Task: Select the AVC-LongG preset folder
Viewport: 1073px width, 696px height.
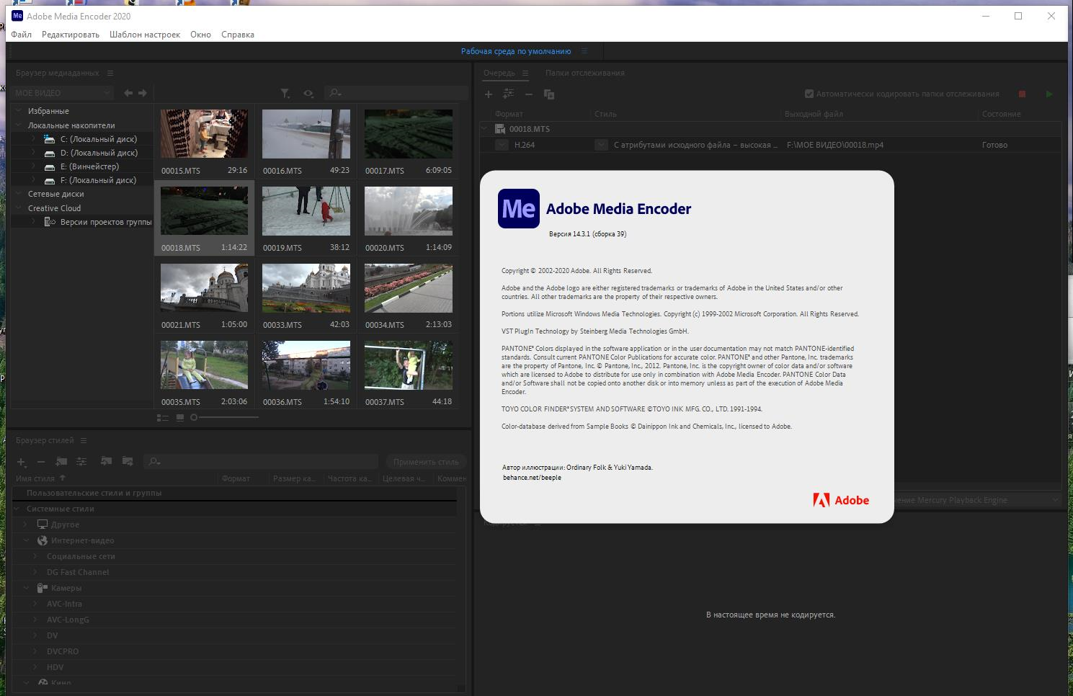Action: tap(68, 620)
